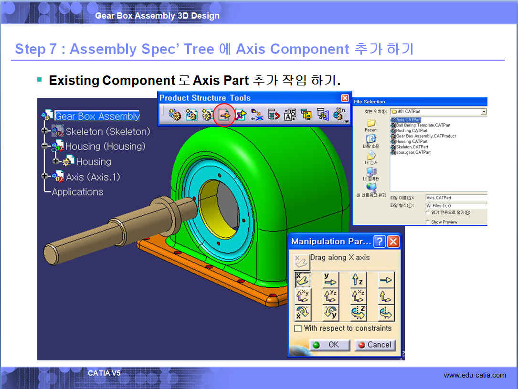Click Cancel in Manipulation Parameters dialog
The image size is (518, 389).
(375, 345)
